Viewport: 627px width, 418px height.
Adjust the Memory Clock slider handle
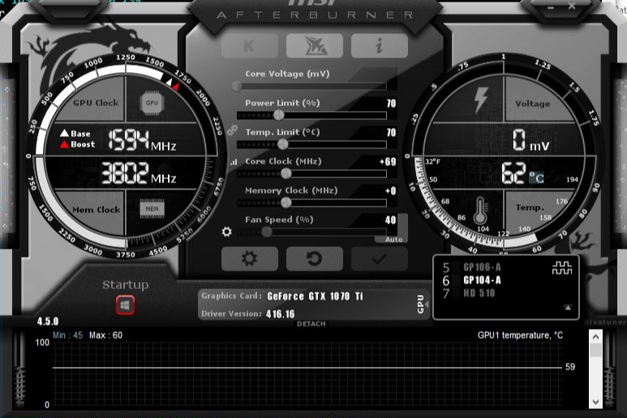click(x=286, y=203)
